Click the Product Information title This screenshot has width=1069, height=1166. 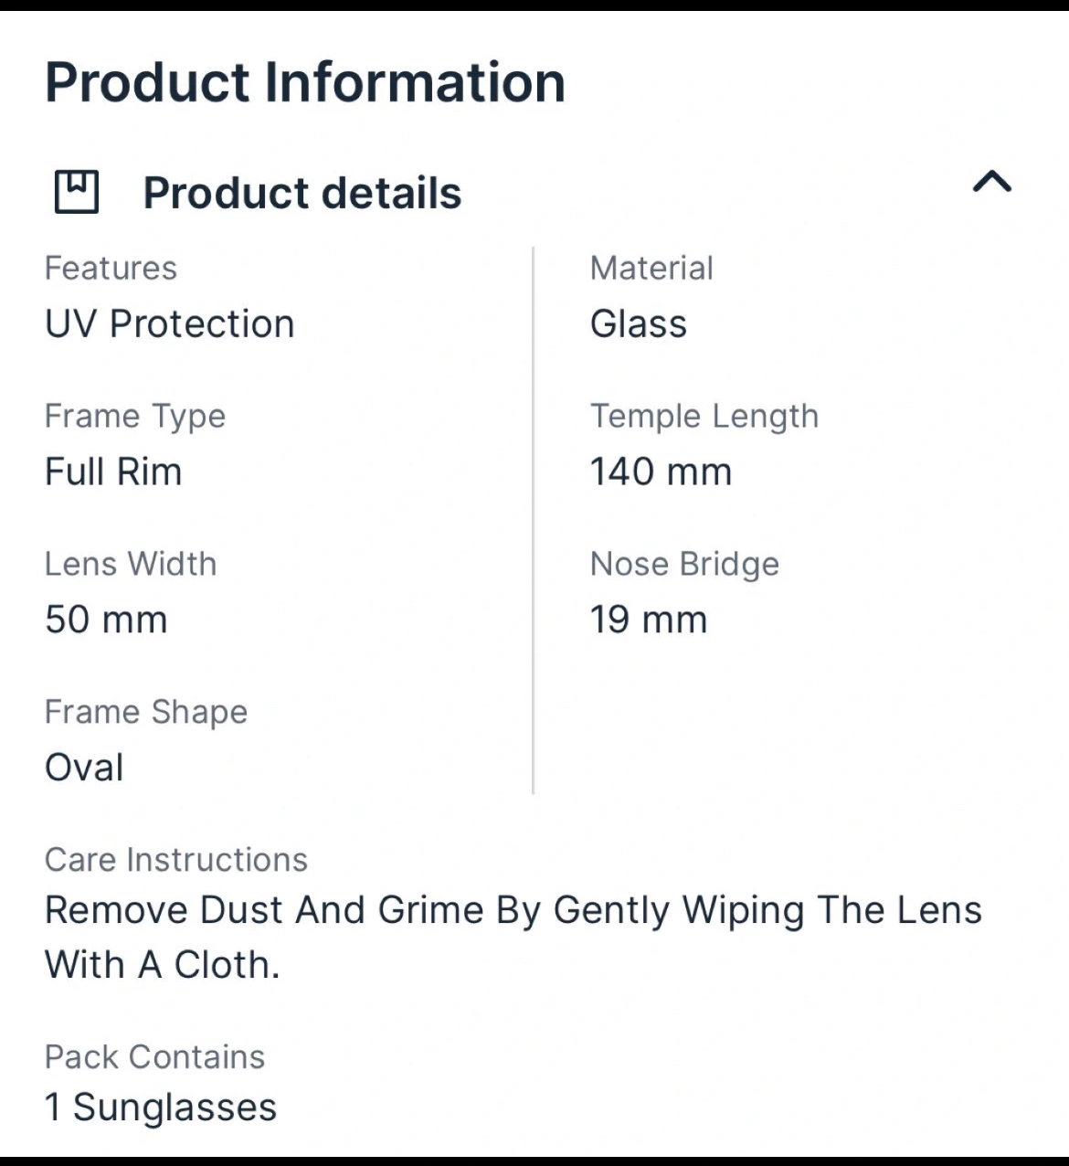click(x=305, y=82)
